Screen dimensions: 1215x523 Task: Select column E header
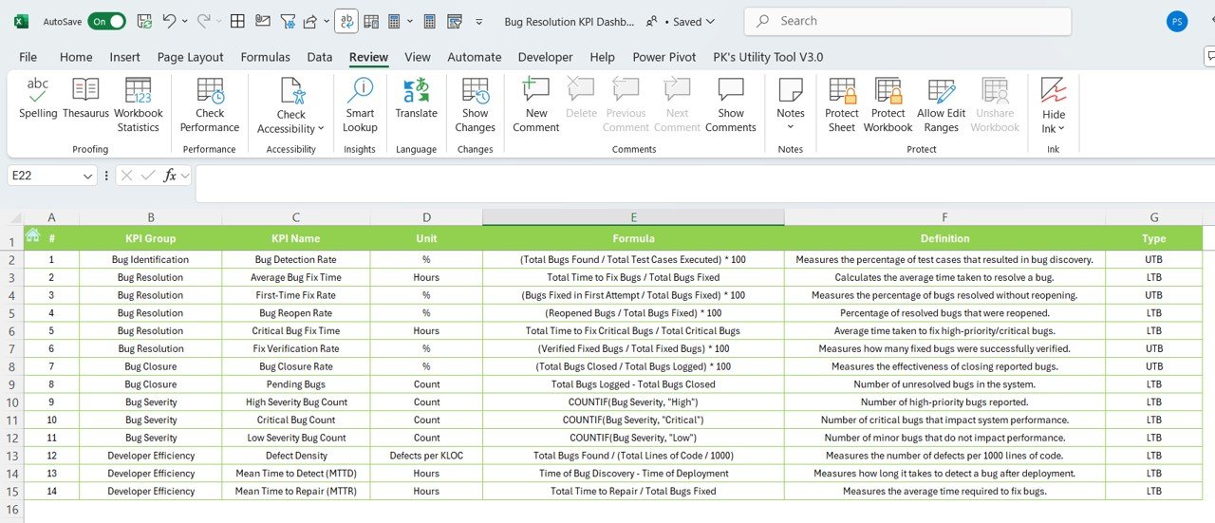(633, 217)
